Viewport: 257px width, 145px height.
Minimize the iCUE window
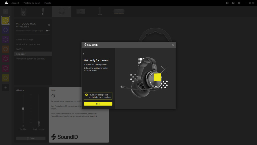pos(246,3)
